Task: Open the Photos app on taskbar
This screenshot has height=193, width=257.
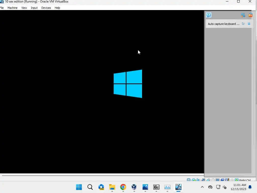Action: (145, 187)
